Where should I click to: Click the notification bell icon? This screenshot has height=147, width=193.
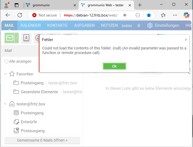[x=139, y=25]
